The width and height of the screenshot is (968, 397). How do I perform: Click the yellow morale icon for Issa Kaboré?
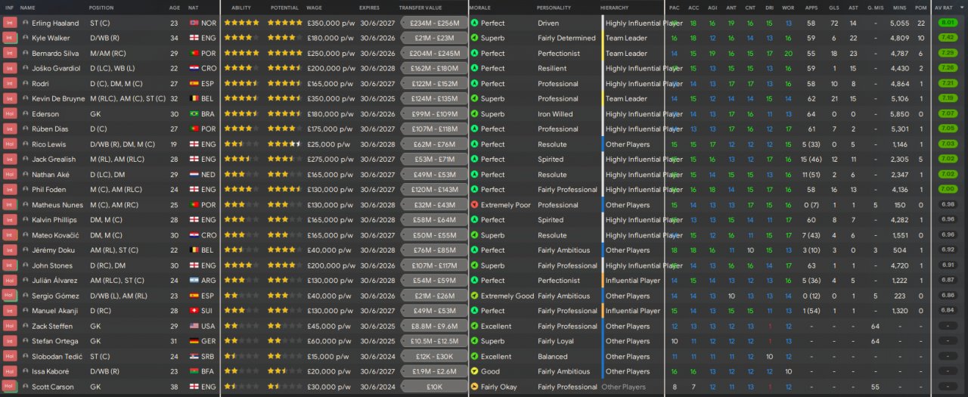point(474,371)
